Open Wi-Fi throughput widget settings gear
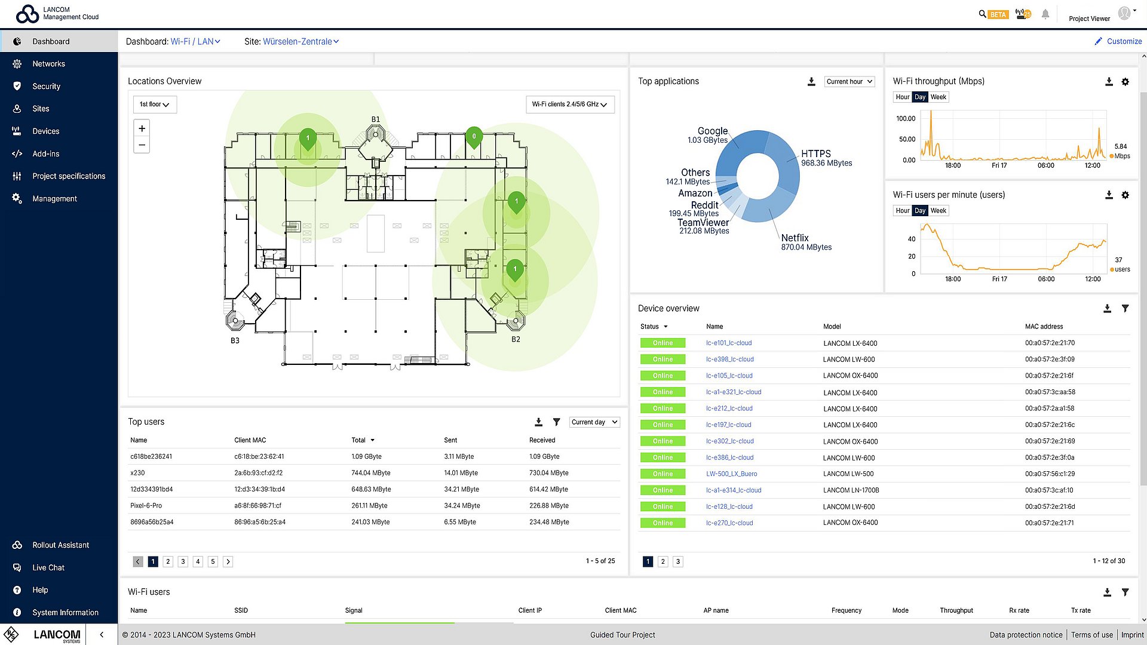This screenshot has width=1147, height=645. pos(1125,82)
